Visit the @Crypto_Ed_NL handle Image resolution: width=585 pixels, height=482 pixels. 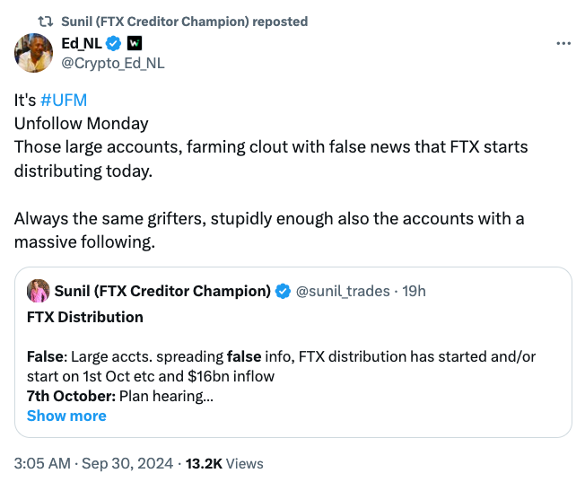pyautogui.click(x=112, y=63)
